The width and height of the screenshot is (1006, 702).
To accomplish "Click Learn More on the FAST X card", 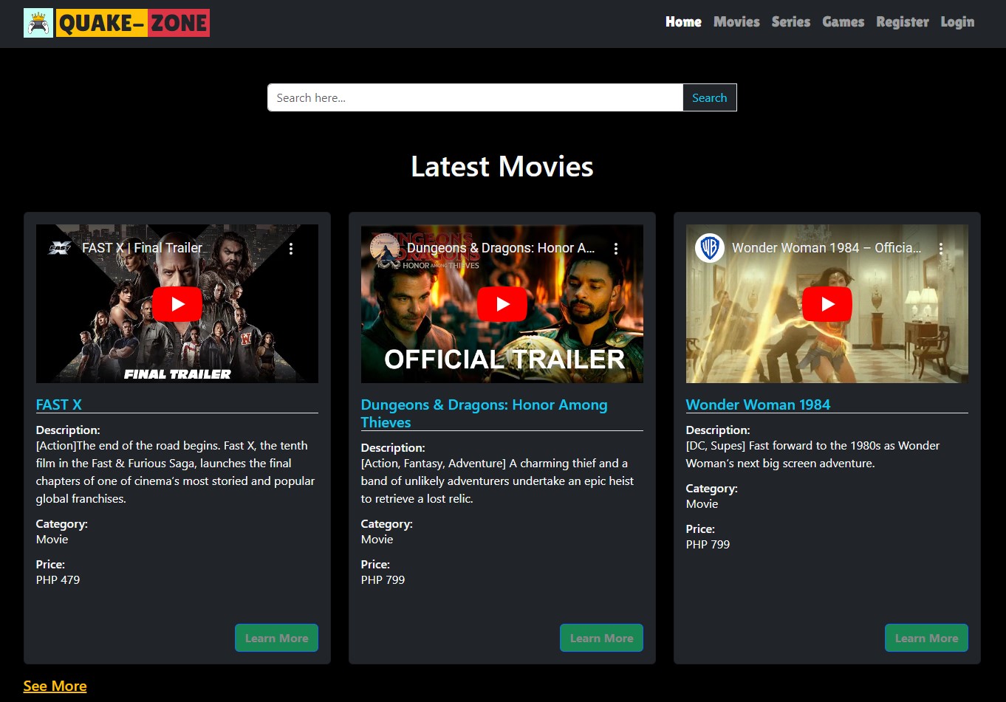I will [276, 638].
